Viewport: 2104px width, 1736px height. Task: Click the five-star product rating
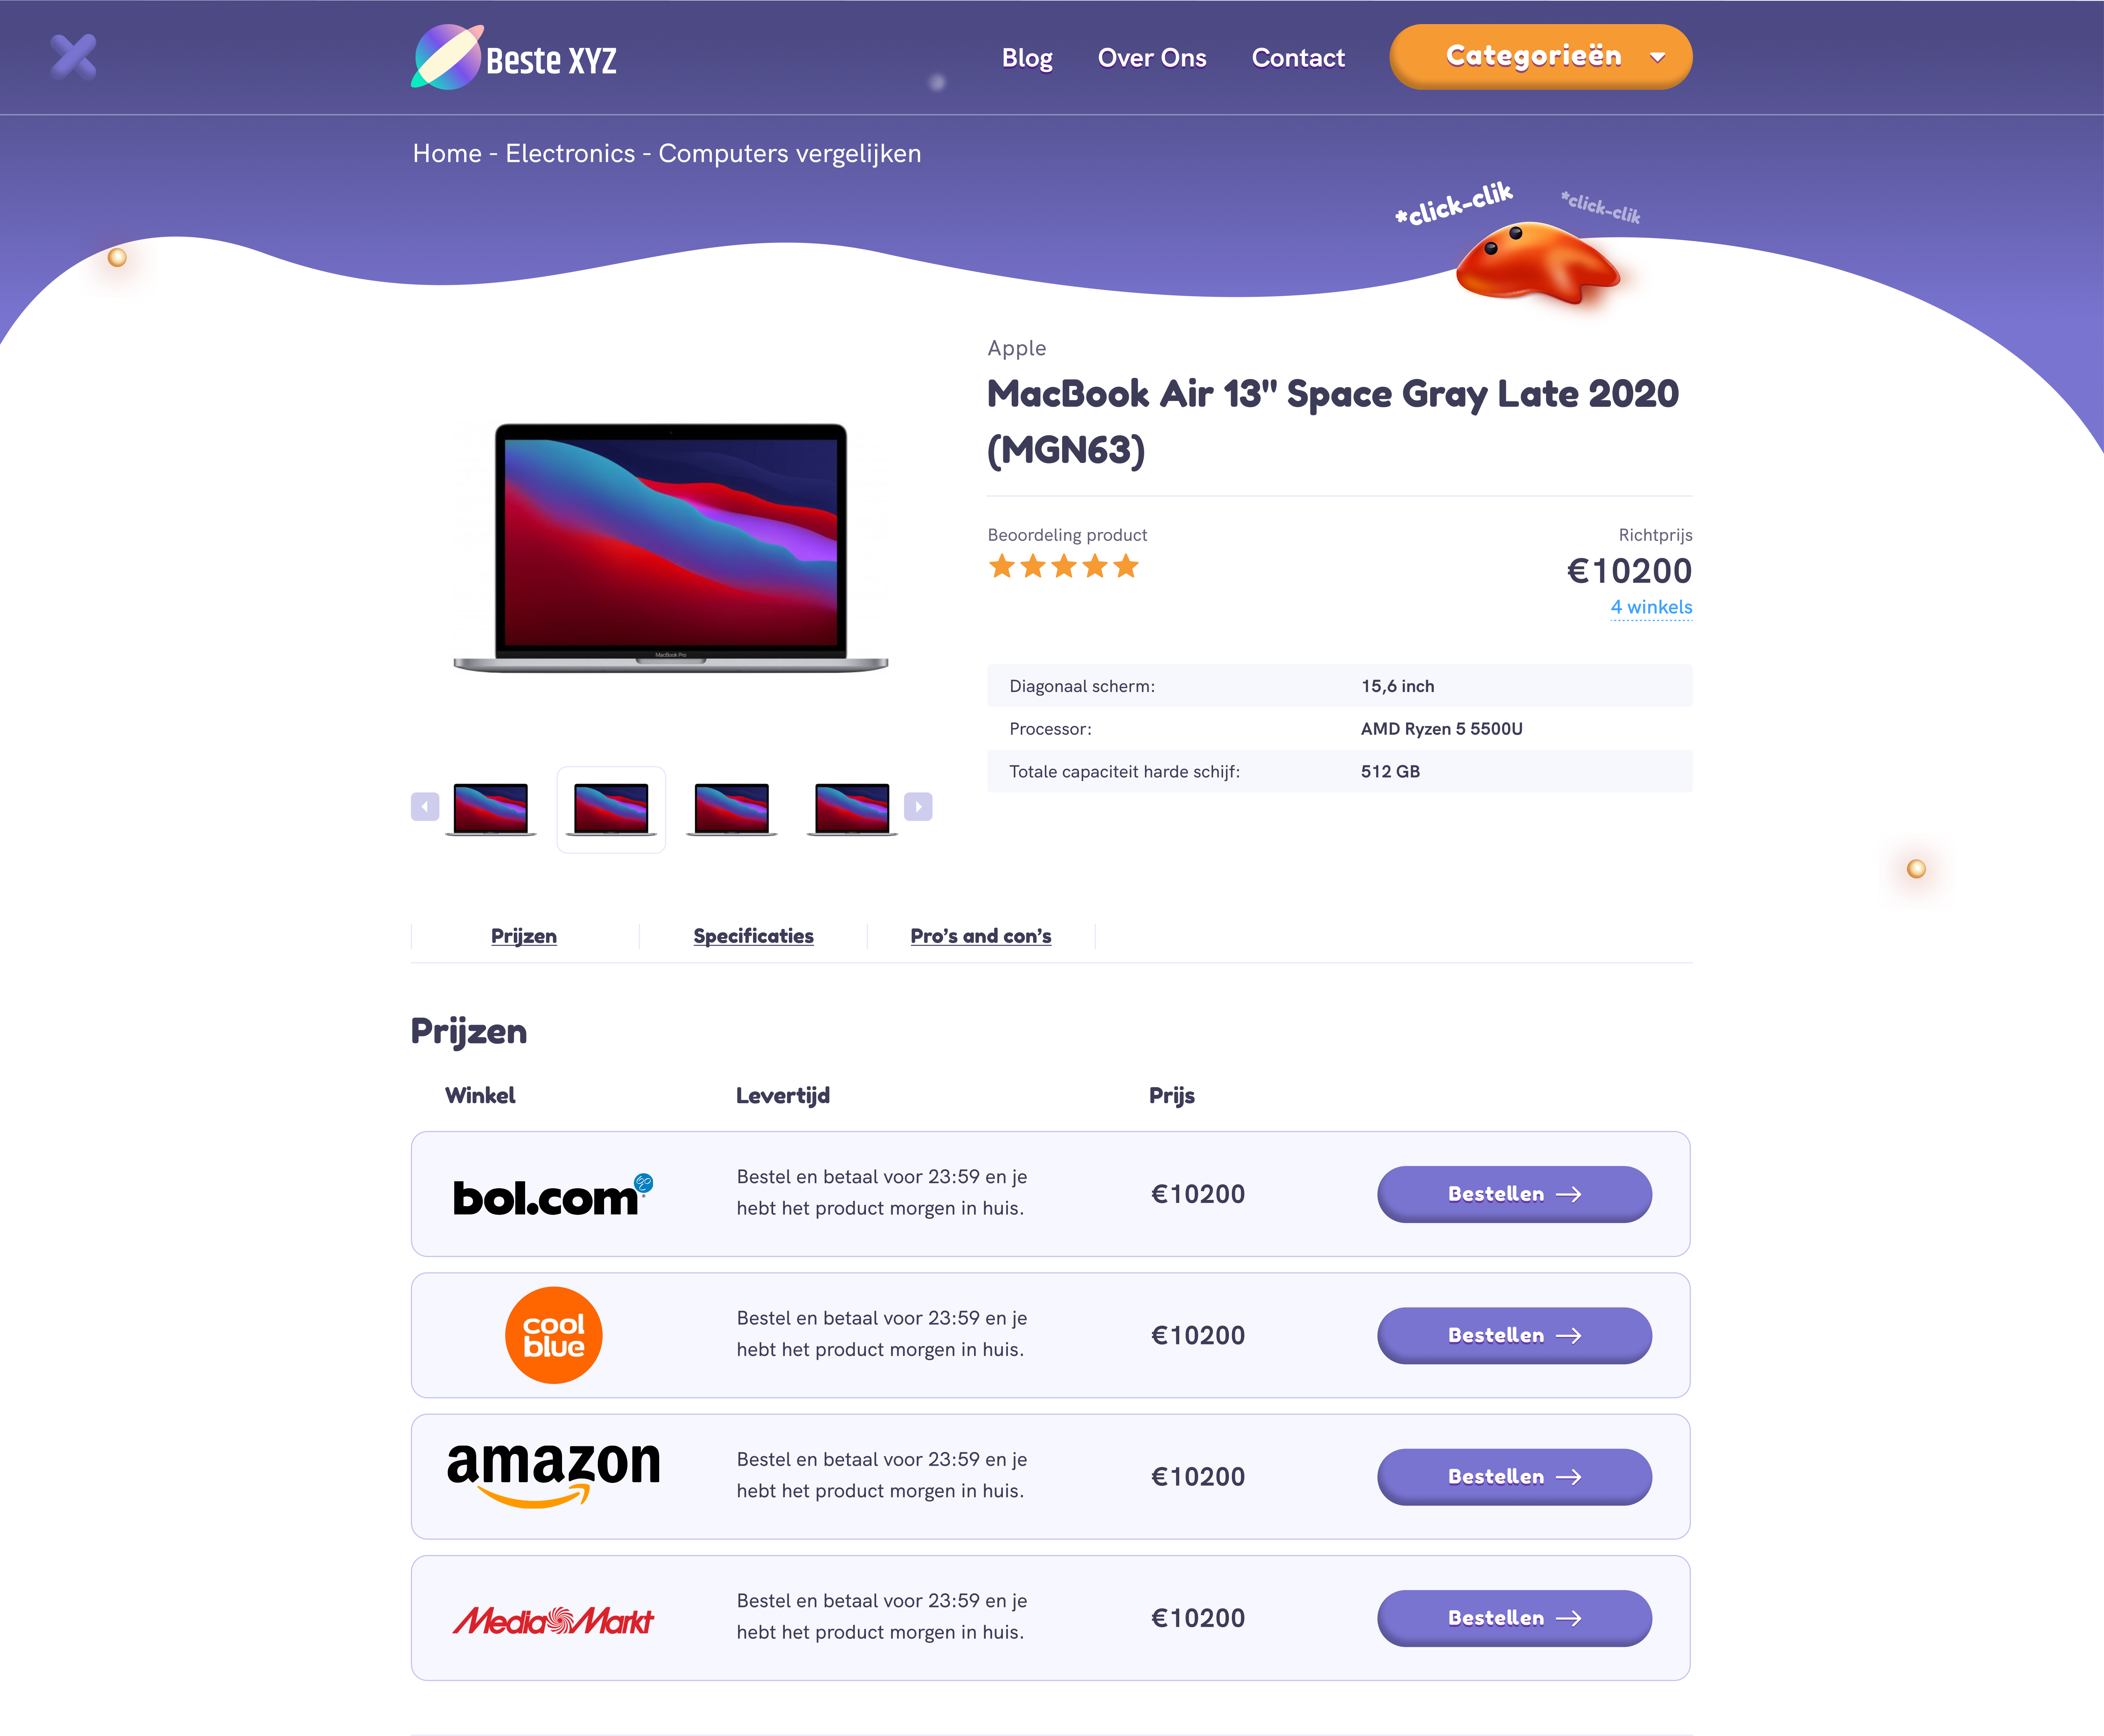coord(1064,567)
